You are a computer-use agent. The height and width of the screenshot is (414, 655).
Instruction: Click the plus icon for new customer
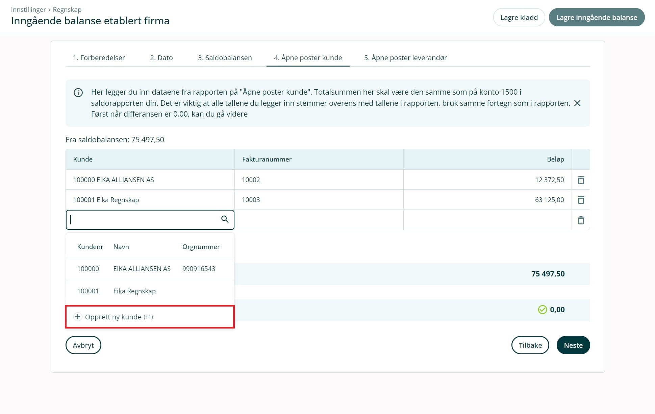coord(78,317)
